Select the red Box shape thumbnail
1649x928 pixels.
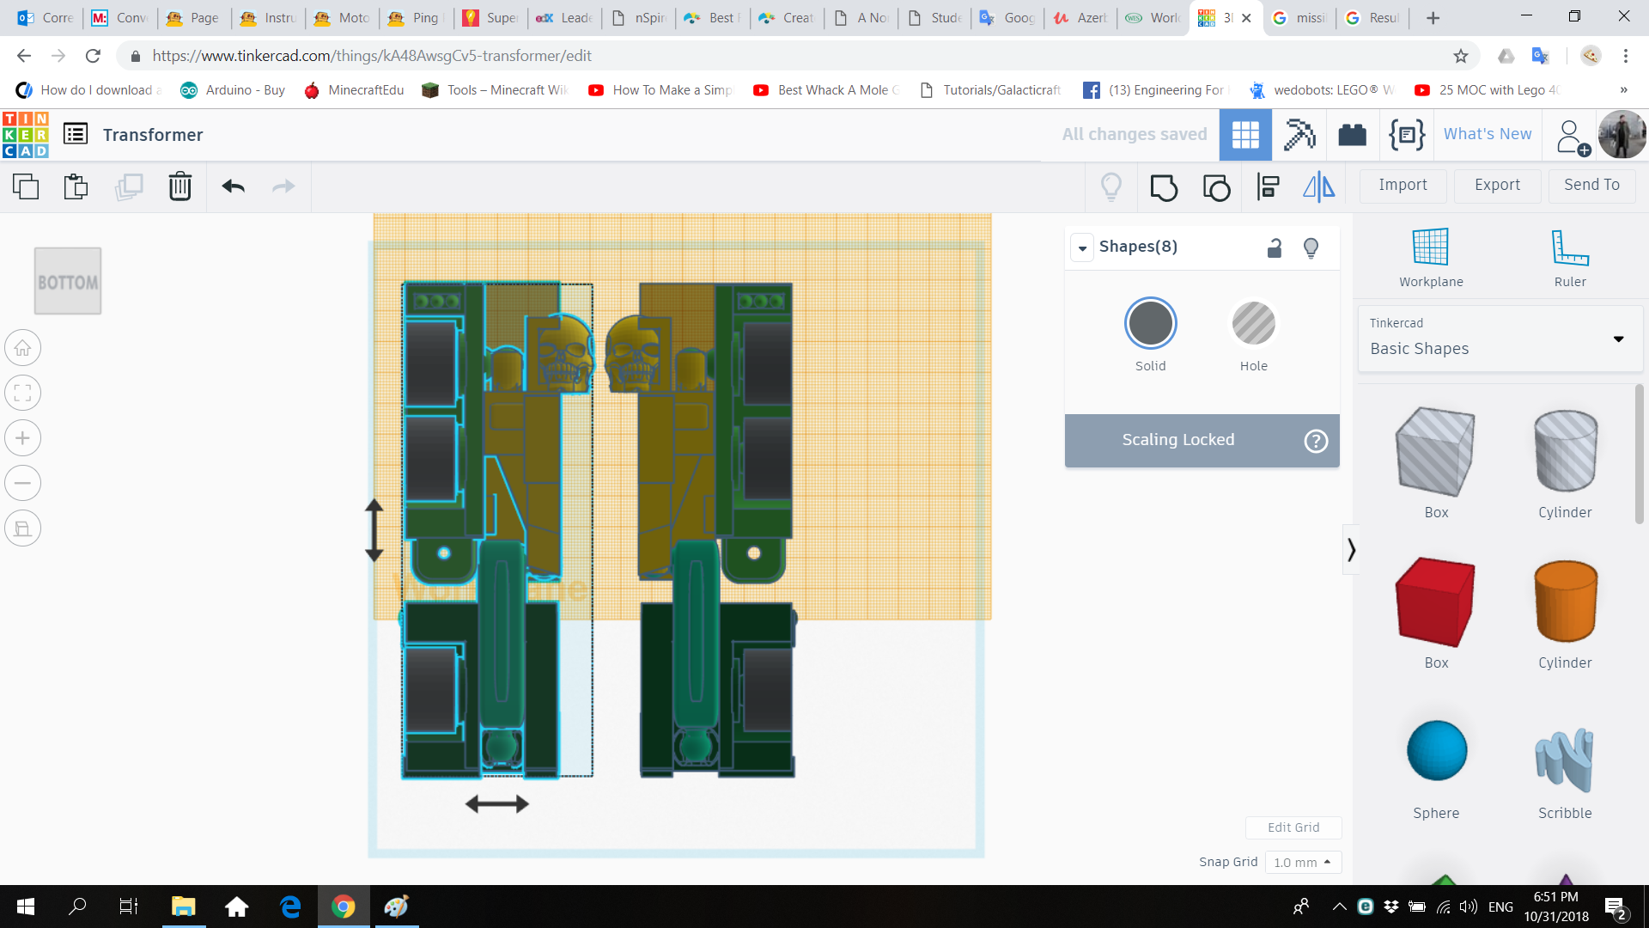(x=1434, y=601)
